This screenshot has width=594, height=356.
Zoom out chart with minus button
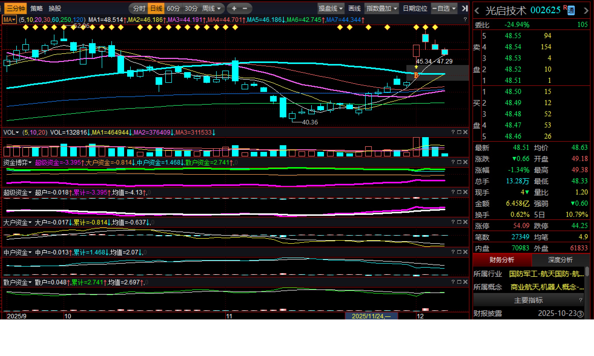[245, 8]
